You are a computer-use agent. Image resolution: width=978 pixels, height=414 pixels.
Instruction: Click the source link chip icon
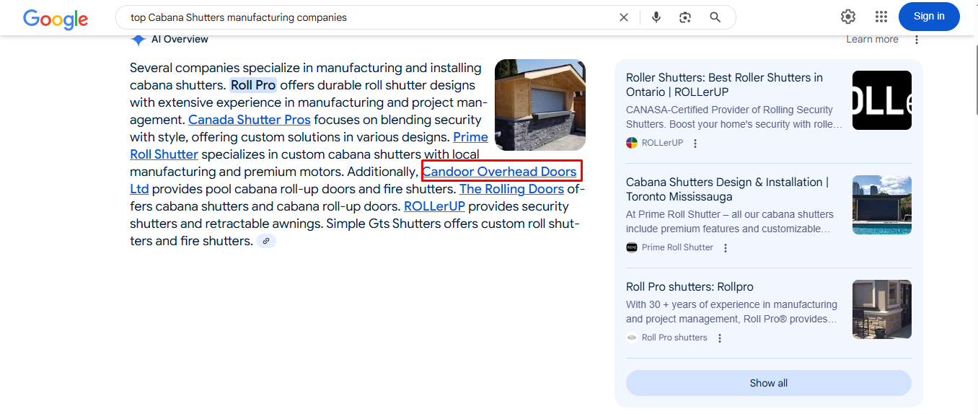(x=266, y=241)
